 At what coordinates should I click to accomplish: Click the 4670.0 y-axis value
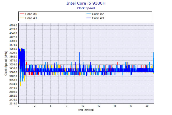13,29
